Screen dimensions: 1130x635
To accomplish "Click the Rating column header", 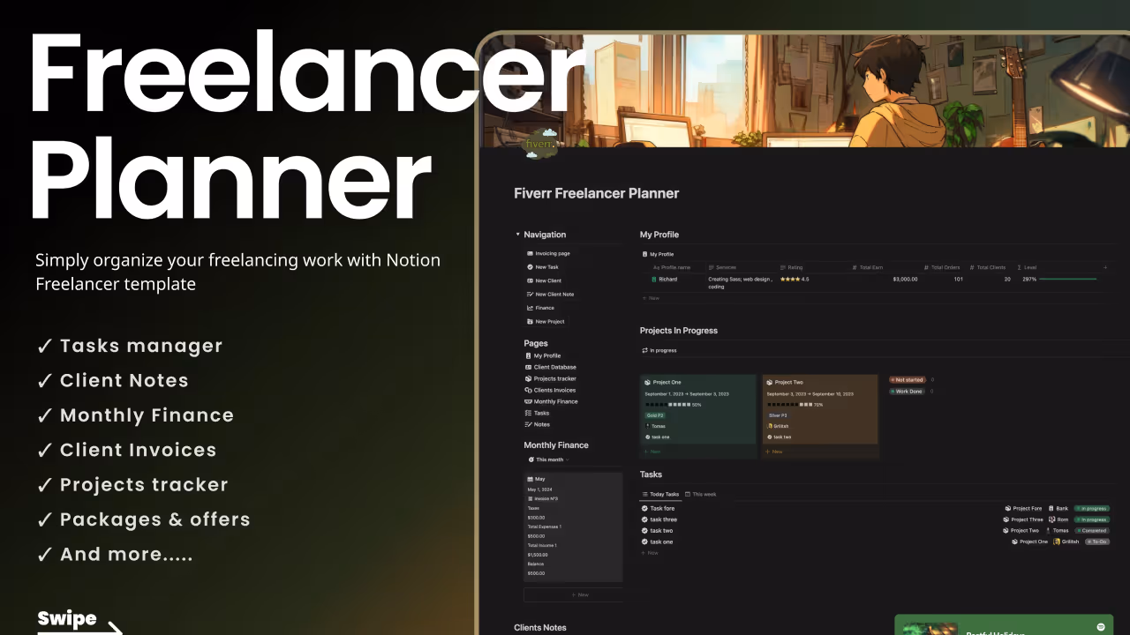I will coord(792,267).
